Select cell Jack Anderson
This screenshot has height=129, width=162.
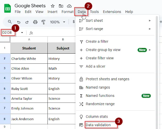coord(29,119)
